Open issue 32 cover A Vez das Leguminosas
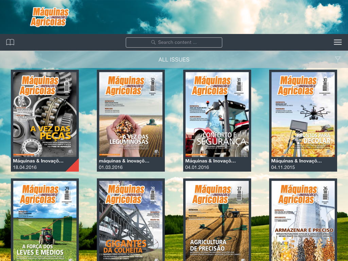Viewport: 348px width, 261px height. tap(131, 114)
